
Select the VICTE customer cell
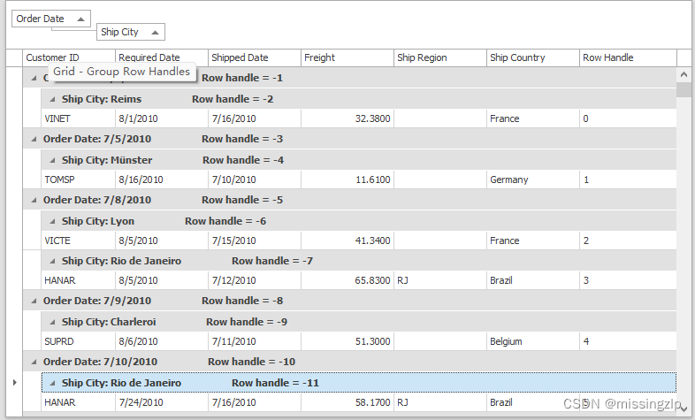(x=78, y=241)
